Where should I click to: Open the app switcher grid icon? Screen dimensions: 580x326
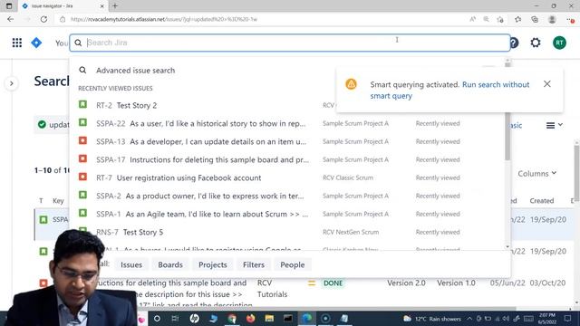click(16, 43)
